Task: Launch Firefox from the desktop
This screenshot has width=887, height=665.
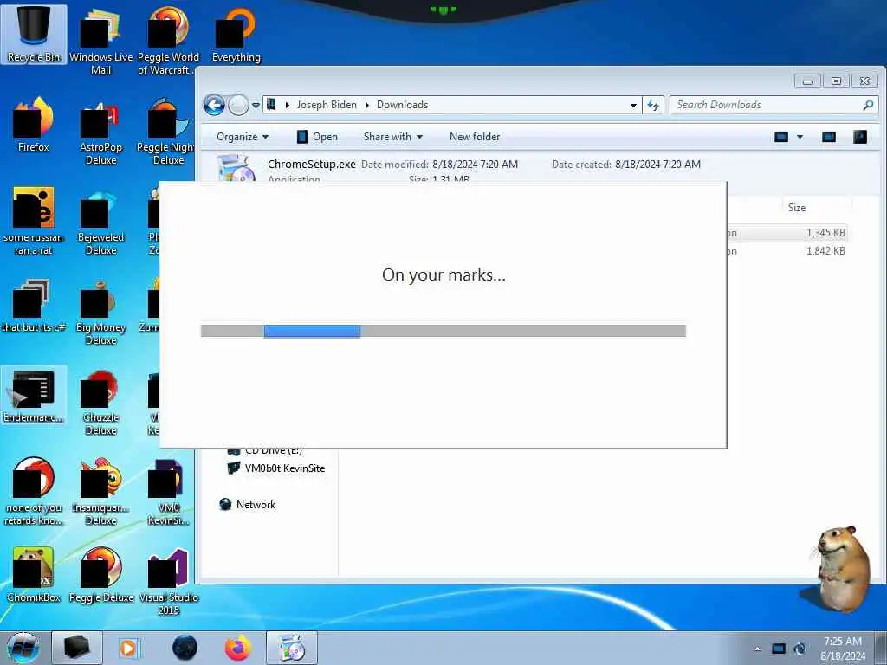Action: 34,126
